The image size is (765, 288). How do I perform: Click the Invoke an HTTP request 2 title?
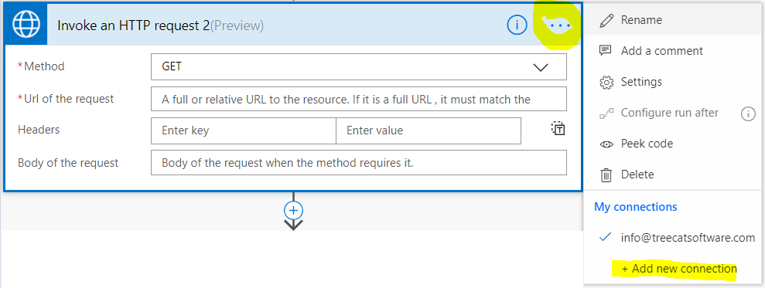point(161,25)
